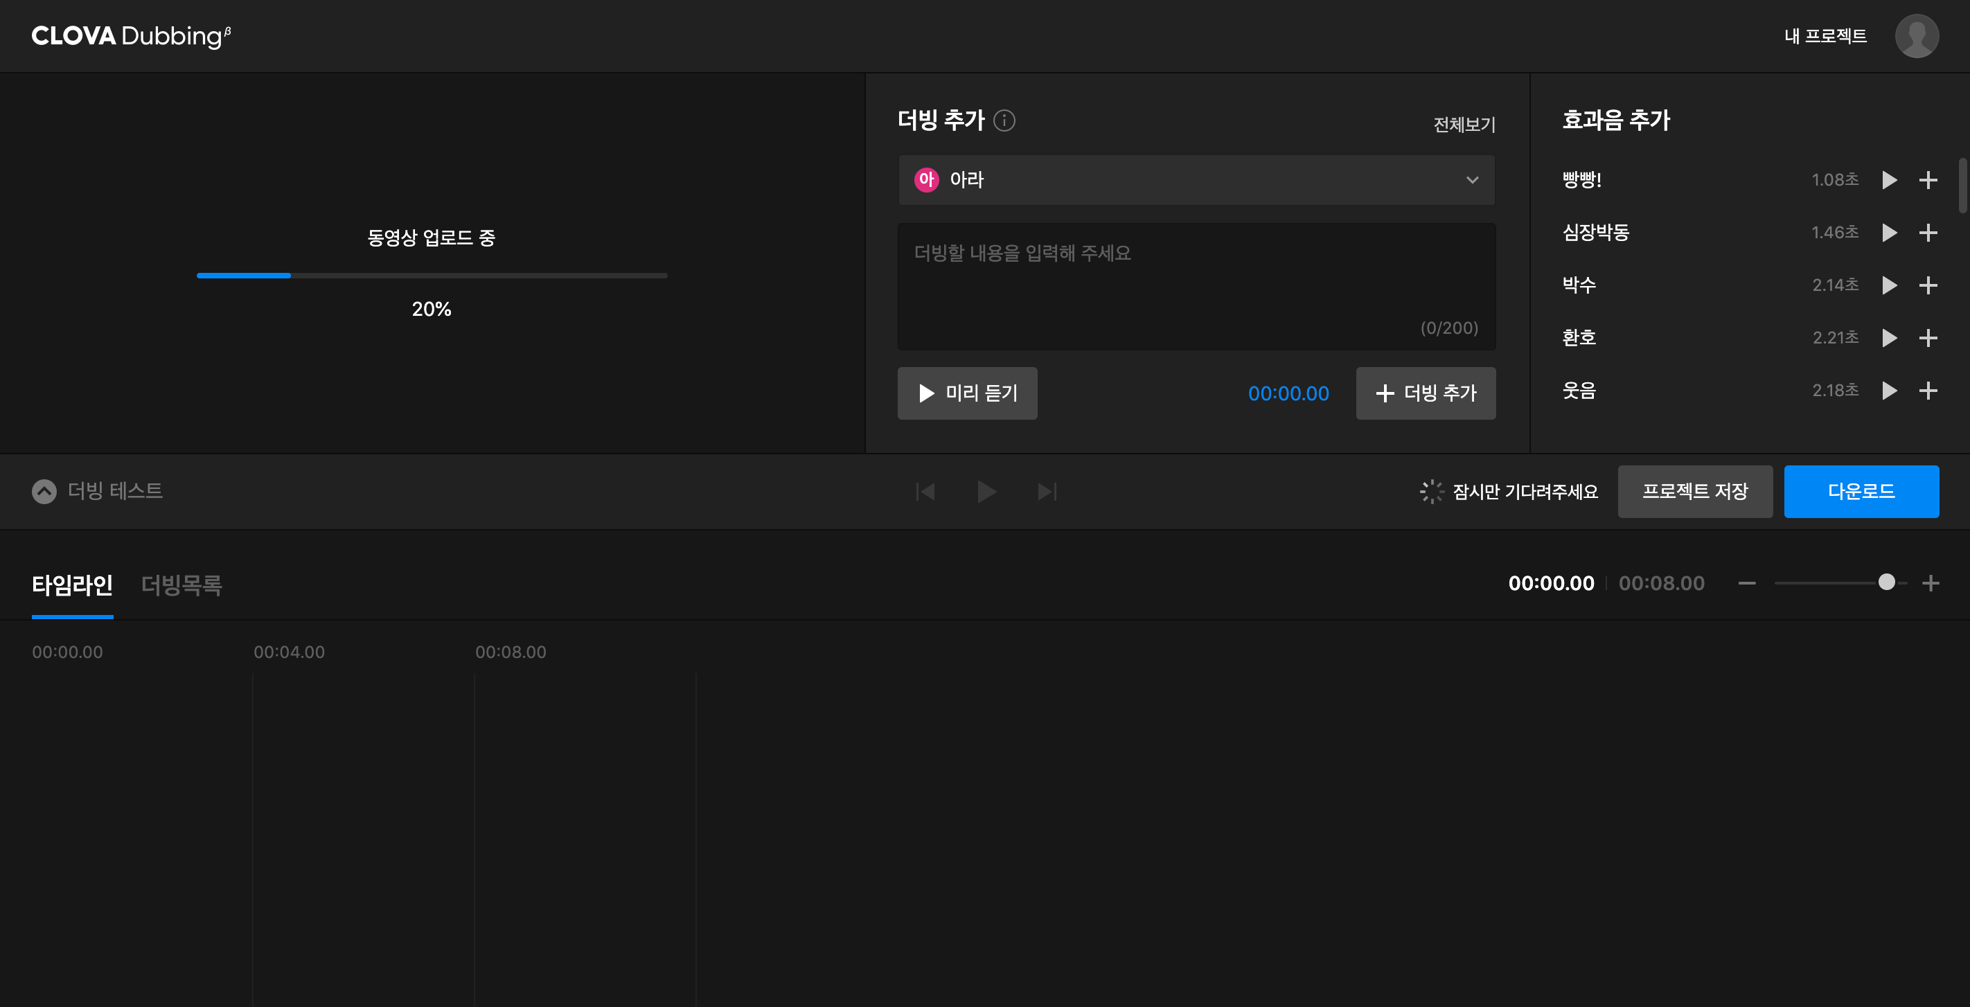The image size is (1970, 1007).
Task: Open the user profile avatar
Action: (x=1916, y=36)
